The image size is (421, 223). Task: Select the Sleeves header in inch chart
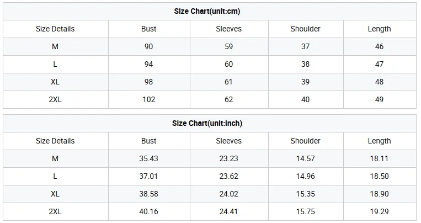[x=229, y=141]
